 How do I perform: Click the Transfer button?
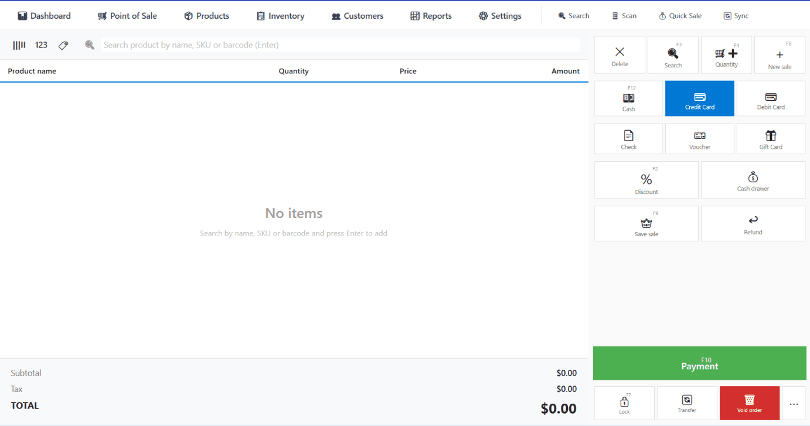(x=687, y=403)
